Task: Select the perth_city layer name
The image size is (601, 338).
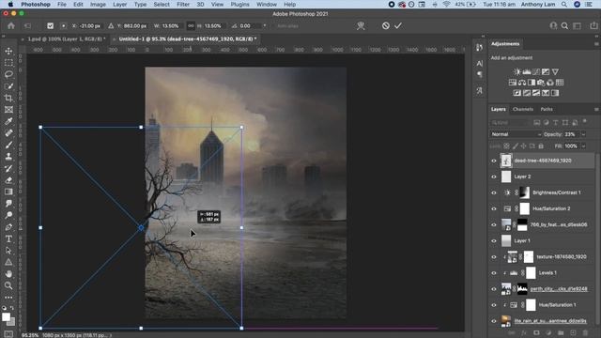Action: pyautogui.click(x=559, y=289)
